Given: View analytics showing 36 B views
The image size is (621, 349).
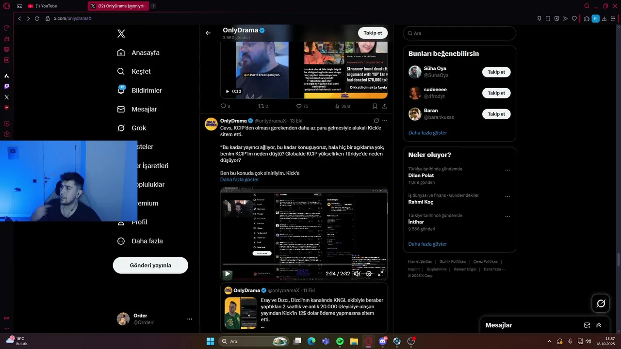Looking at the screenshot, I should [x=342, y=106].
